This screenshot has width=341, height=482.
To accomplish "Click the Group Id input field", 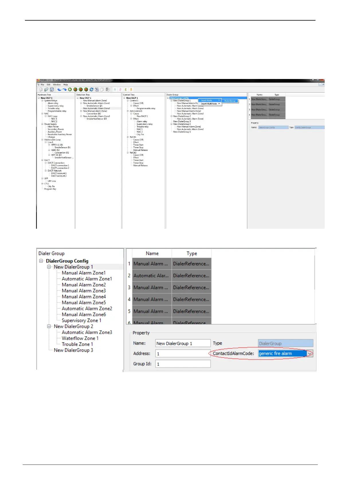I will coord(183,364).
